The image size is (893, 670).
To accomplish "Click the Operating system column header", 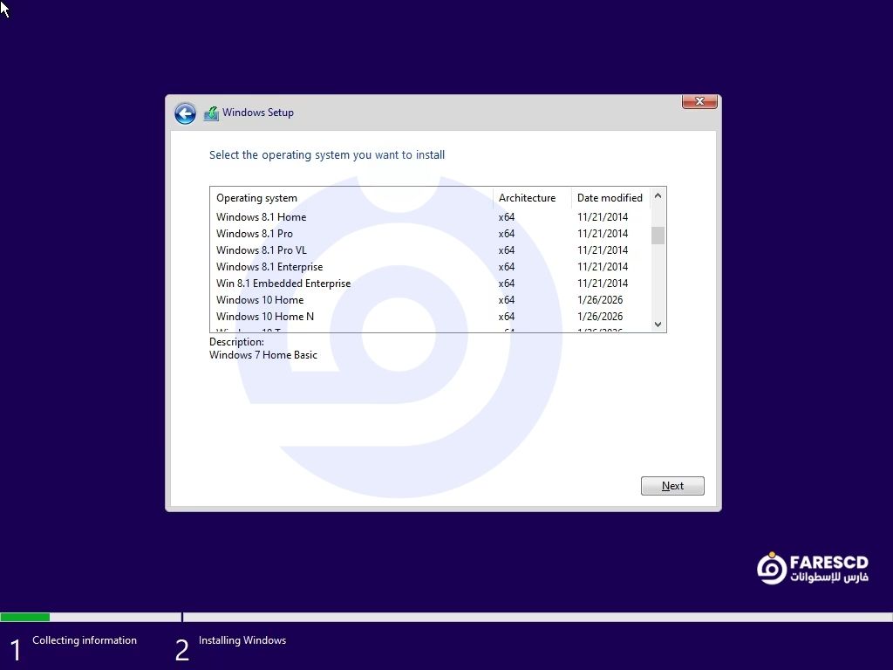I will coord(257,198).
